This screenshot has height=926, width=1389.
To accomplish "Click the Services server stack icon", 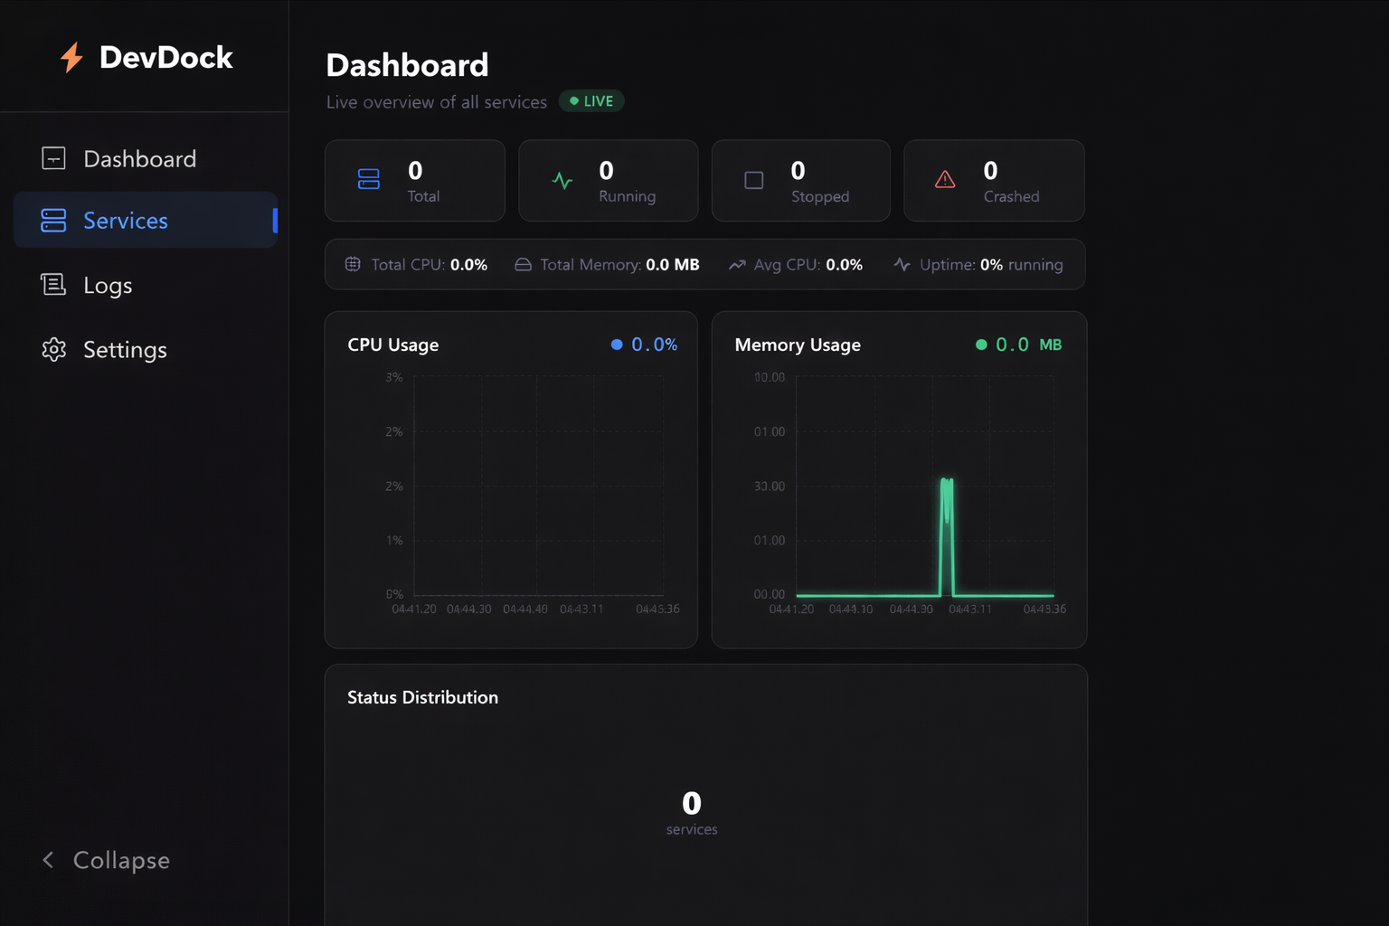I will click(x=53, y=220).
